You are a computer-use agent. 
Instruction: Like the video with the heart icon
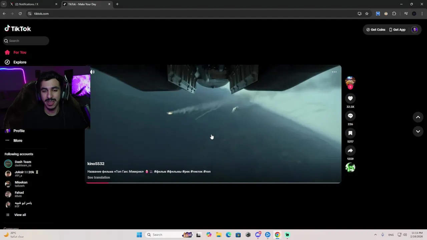coord(350,98)
